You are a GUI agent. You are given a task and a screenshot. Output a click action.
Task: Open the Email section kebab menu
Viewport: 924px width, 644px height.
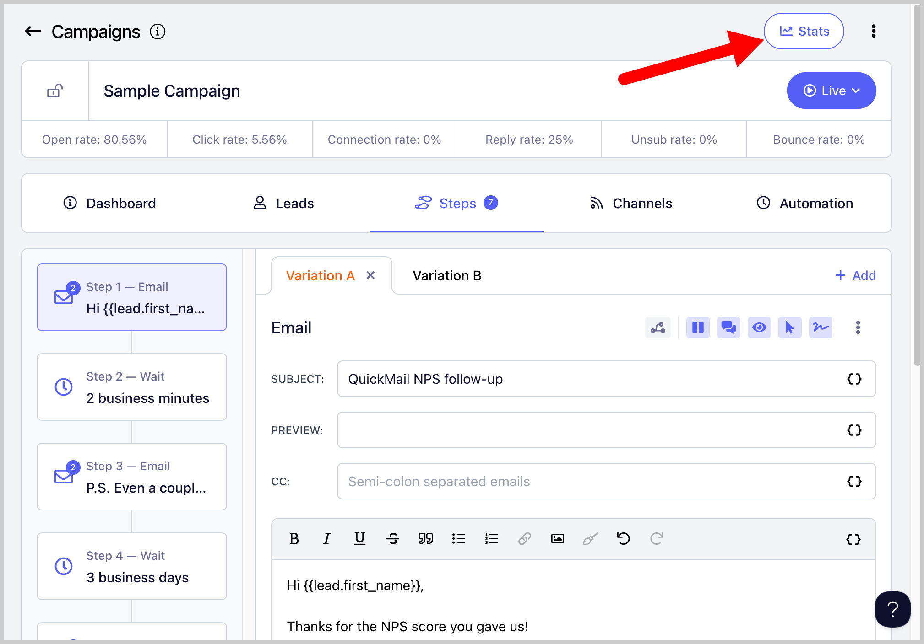(858, 327)
